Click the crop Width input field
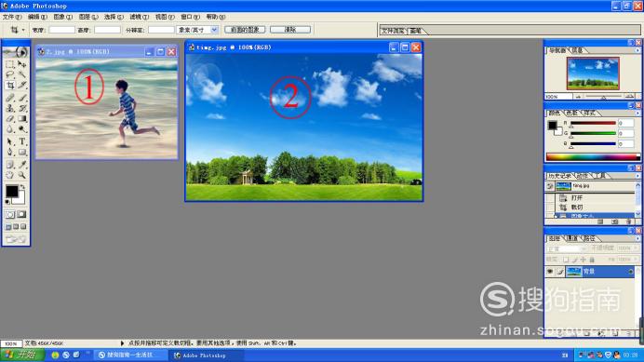This screenshot has height=362, width=644. tap(62, 30)
